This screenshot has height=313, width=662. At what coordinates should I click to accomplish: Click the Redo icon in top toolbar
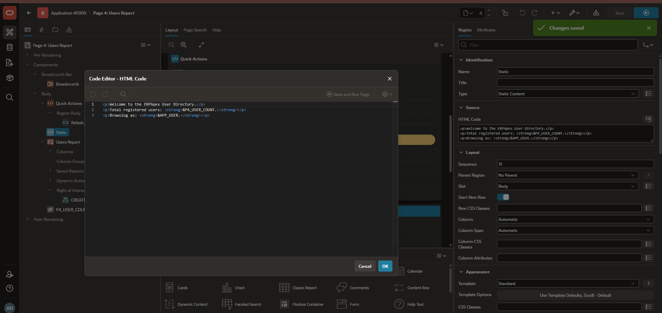point(535,13)
